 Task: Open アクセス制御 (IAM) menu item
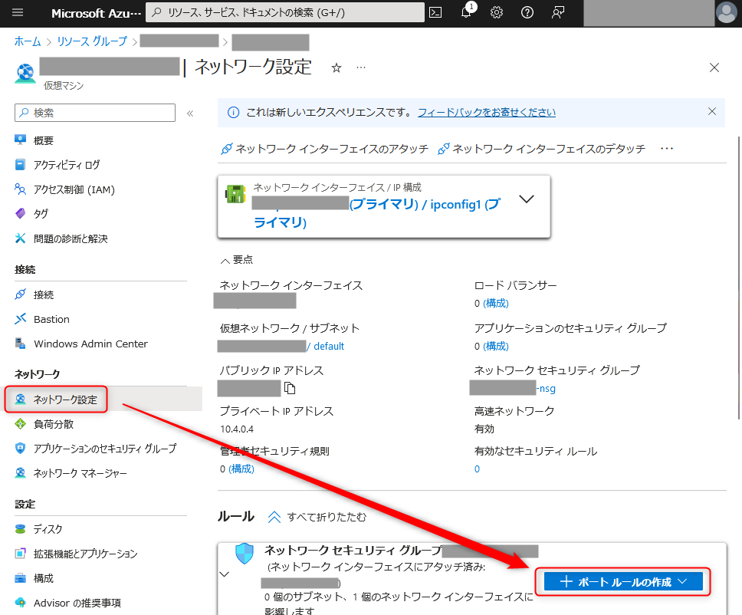click(65, 189)
